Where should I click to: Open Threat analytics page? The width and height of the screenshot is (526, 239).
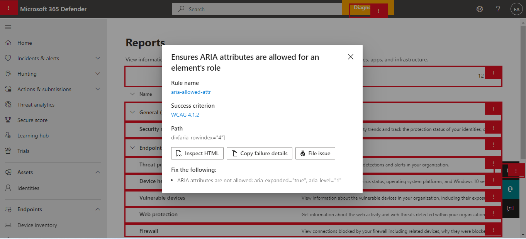(36, 105)
